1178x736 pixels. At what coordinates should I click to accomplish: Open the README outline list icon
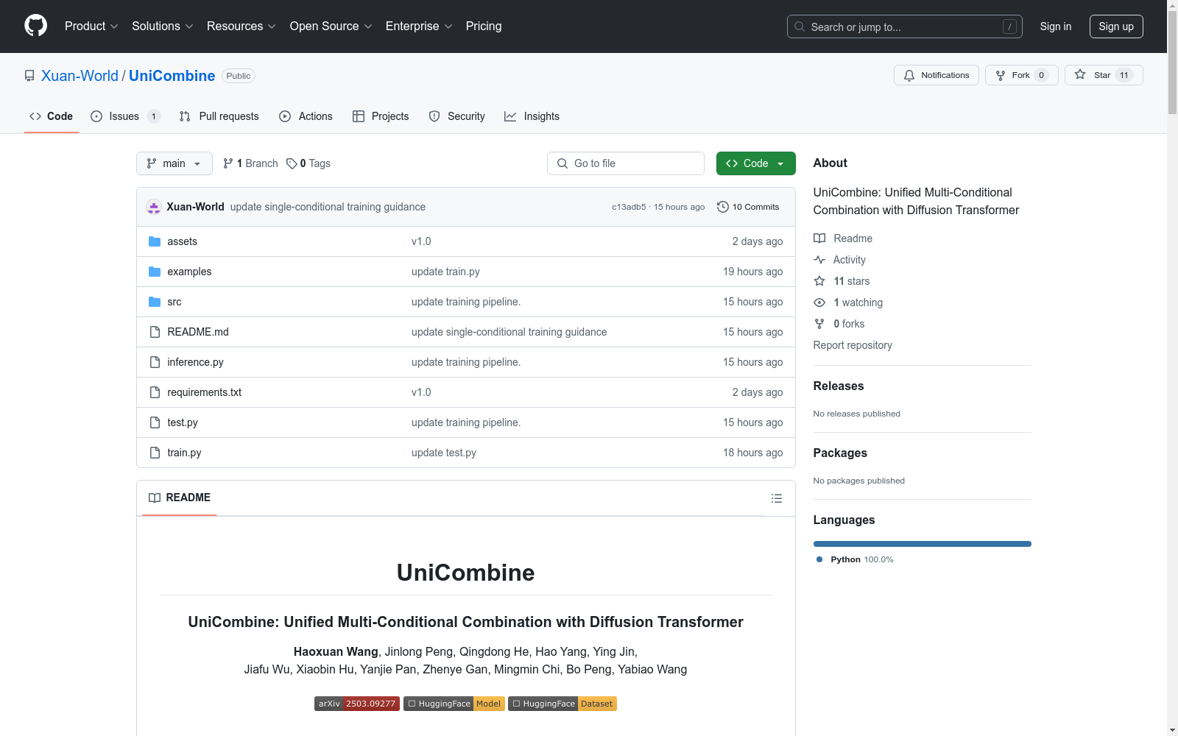pos(776,498)
